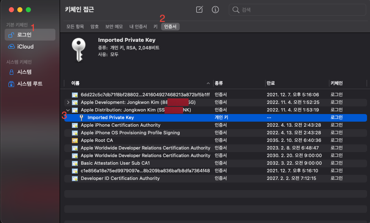This screenshot has width=370, height=223.
Task: Select Developer ID Certification Authority row name
Action: (120, 179)
